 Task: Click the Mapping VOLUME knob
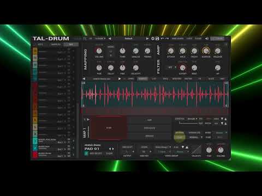(99, 51)
